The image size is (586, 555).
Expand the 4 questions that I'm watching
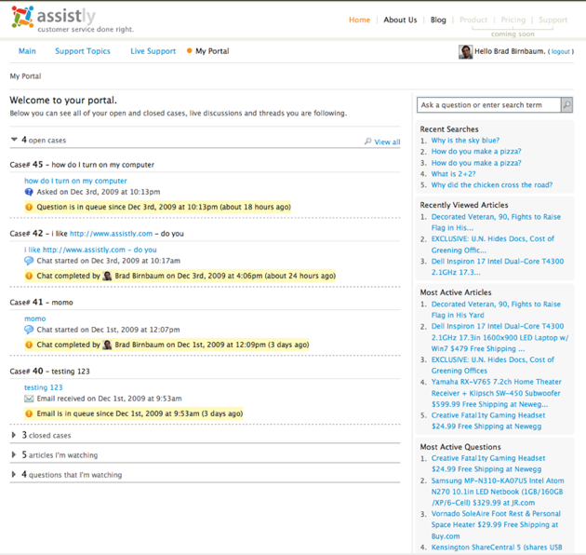14,475
